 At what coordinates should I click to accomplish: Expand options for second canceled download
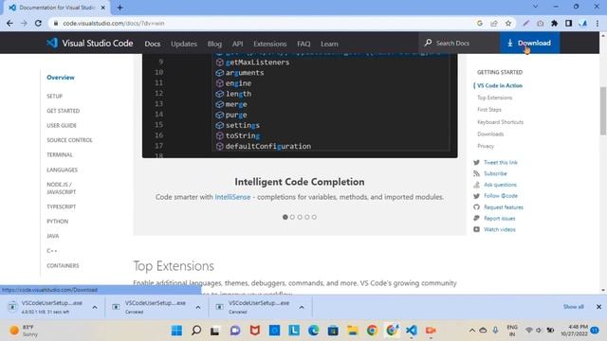[x=198, y=307]
